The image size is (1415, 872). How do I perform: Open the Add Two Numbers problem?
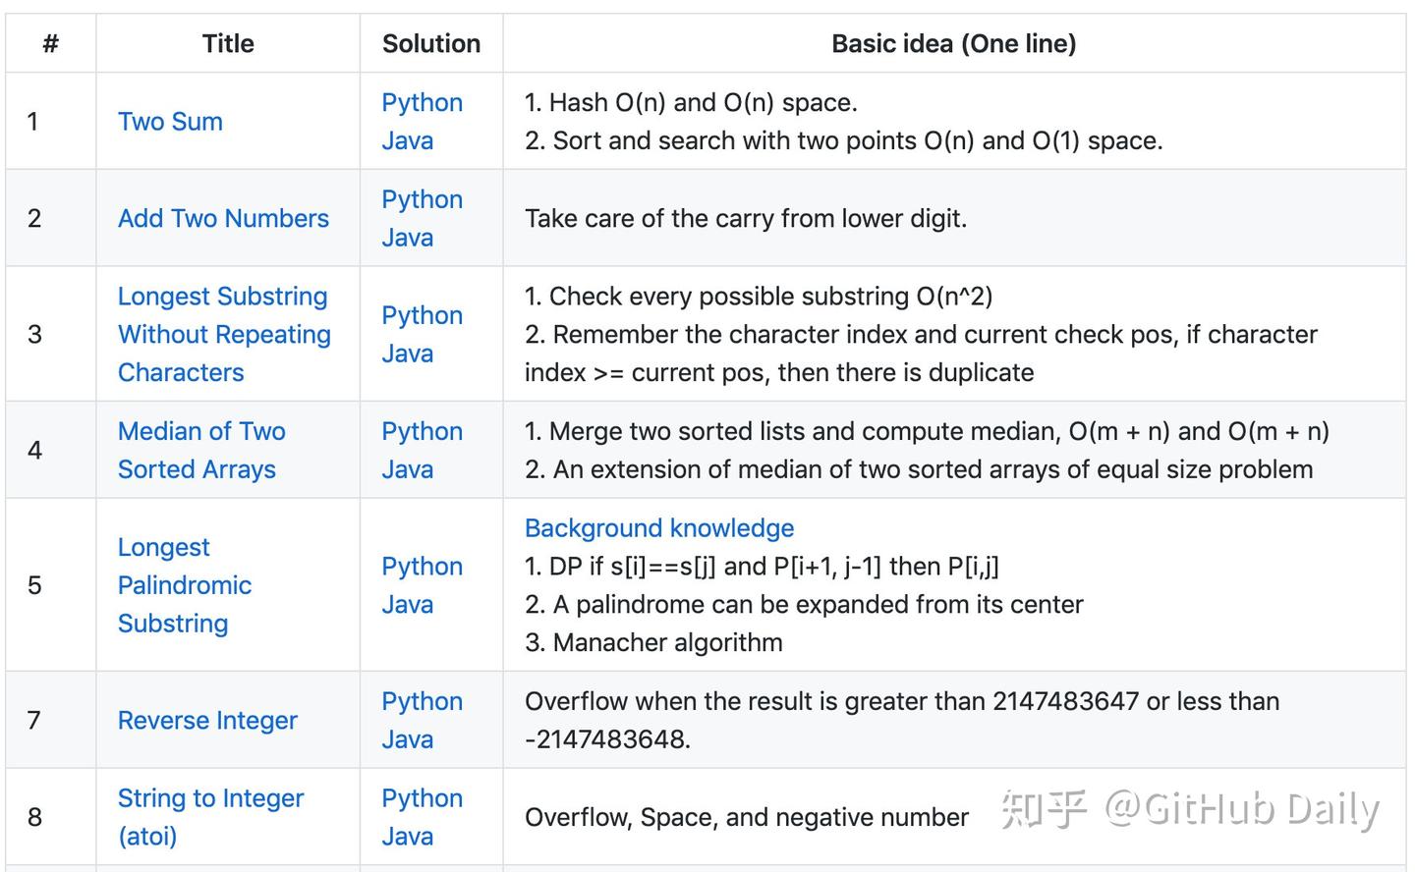(223, 218)
